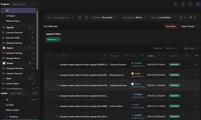Filter by starred chats star icon
The image size is (201, 120).
[x=181, y=18]
